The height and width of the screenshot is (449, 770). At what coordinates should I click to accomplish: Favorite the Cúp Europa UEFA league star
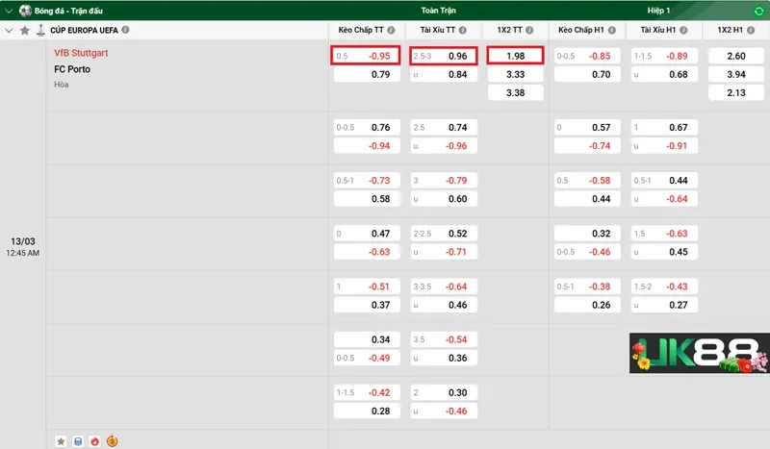(25, 30)
